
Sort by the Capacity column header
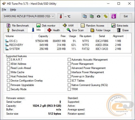[41, 36]
